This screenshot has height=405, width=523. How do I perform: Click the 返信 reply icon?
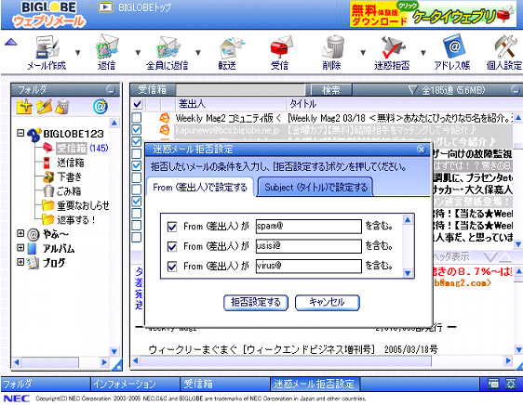107,47
